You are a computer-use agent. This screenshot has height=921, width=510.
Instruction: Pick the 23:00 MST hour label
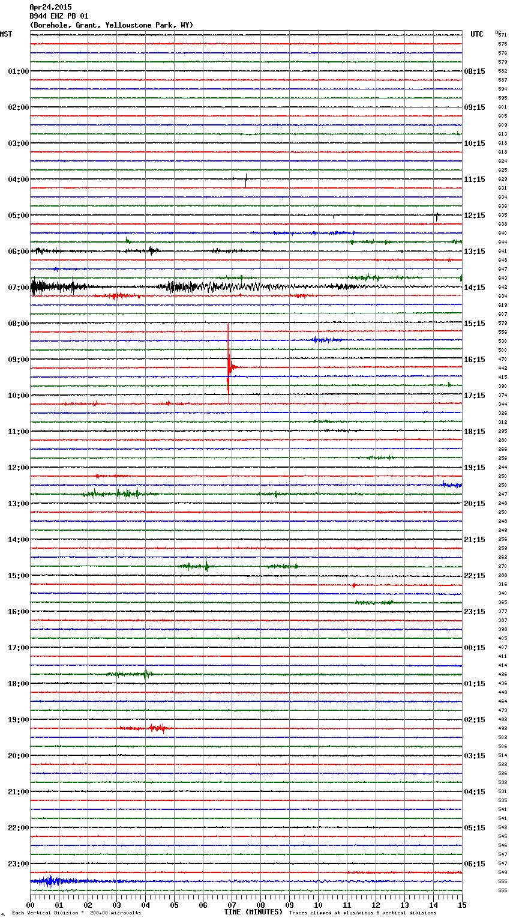click(18, 864)
